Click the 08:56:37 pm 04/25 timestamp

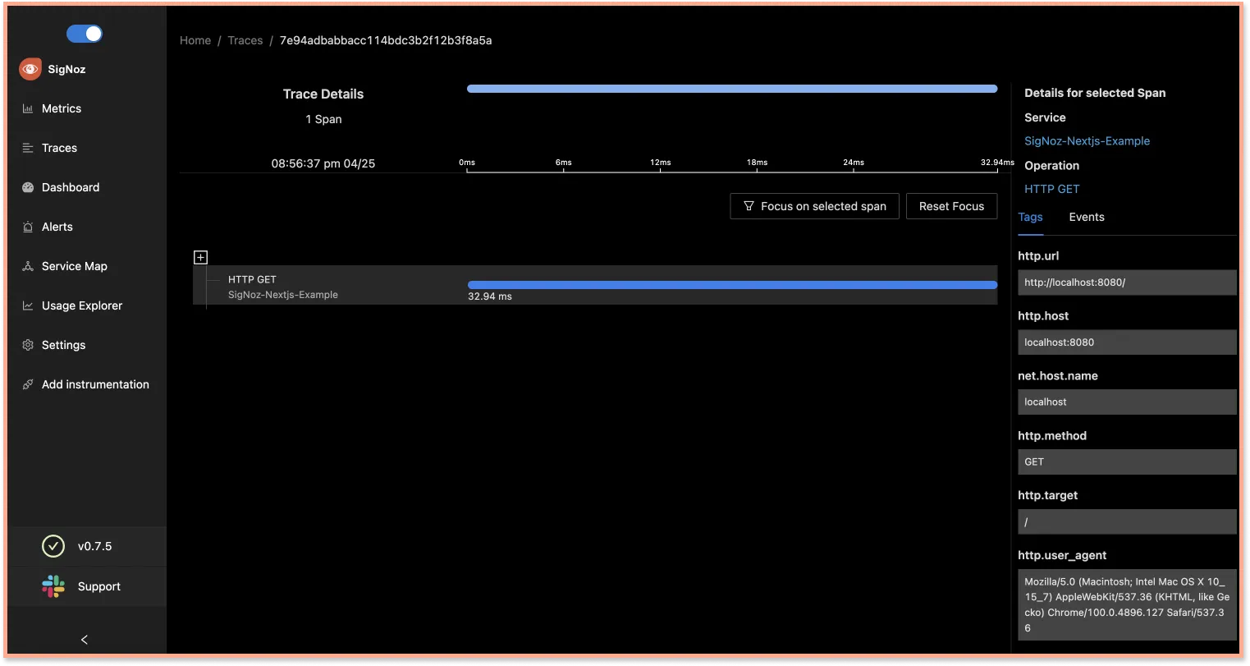coord(323,163)
